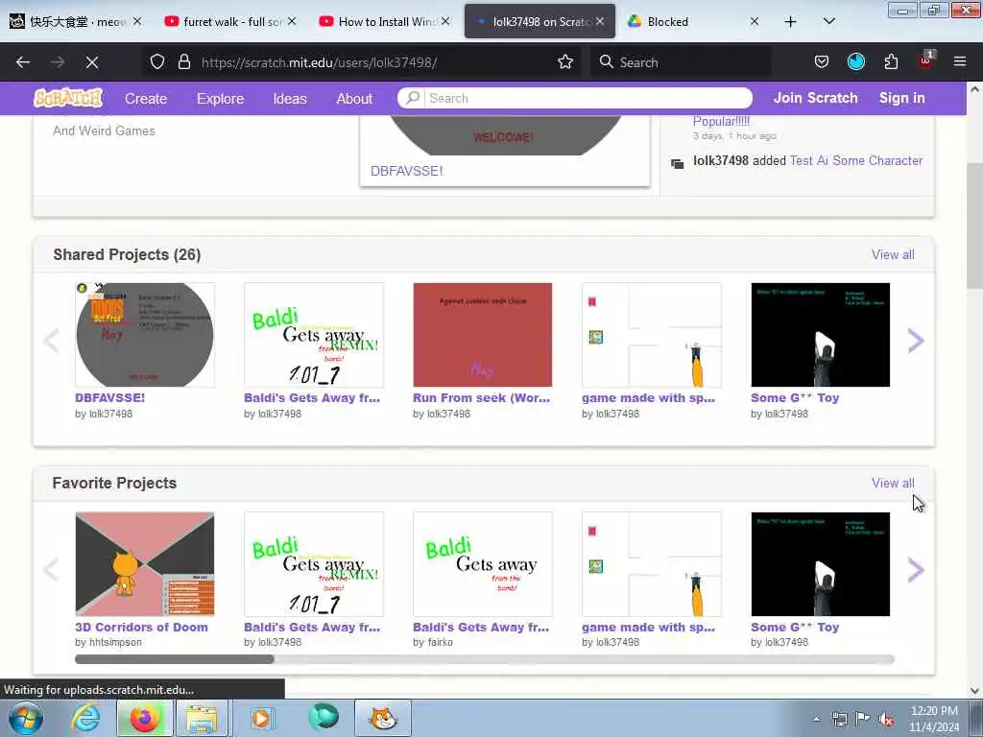View all Shared Projects

pyautogui.click(x=893, y=254)
